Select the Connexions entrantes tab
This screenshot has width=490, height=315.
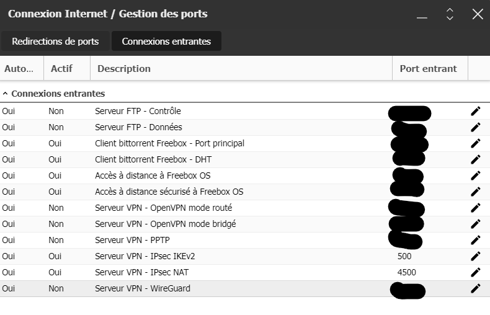click(166, 42)
